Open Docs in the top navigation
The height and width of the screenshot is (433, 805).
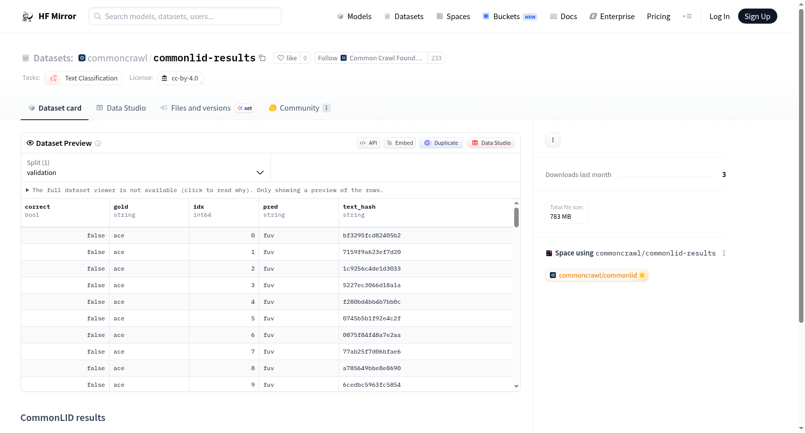pyautogui.click(x=563, y=17)
